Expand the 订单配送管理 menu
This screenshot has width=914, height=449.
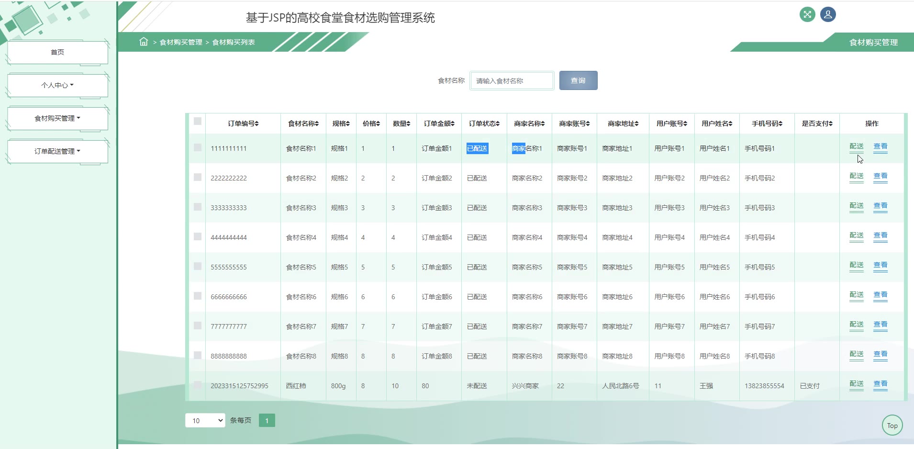57,151
